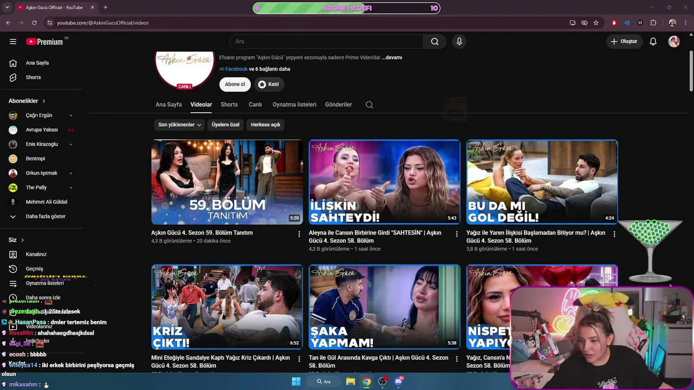This screenshot has height=390, width=694.
Task: Open the Oynatma listeleri tab
Action: [x=294, y=105]
